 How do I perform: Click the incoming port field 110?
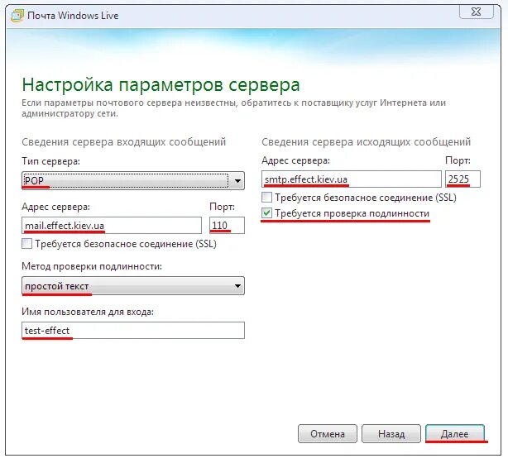pyautogui.click(x=227, y=226)
